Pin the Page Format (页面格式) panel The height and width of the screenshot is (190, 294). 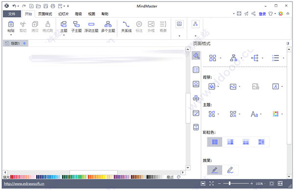(288, 44)
